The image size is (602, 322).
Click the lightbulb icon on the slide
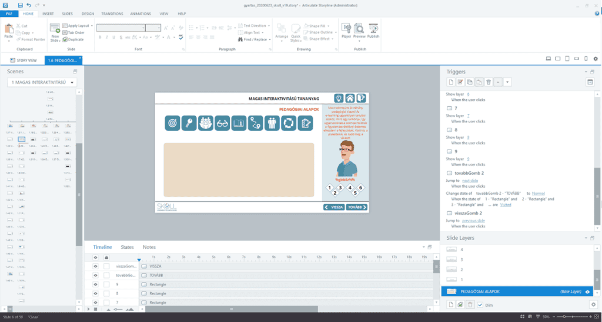point(339,99)
